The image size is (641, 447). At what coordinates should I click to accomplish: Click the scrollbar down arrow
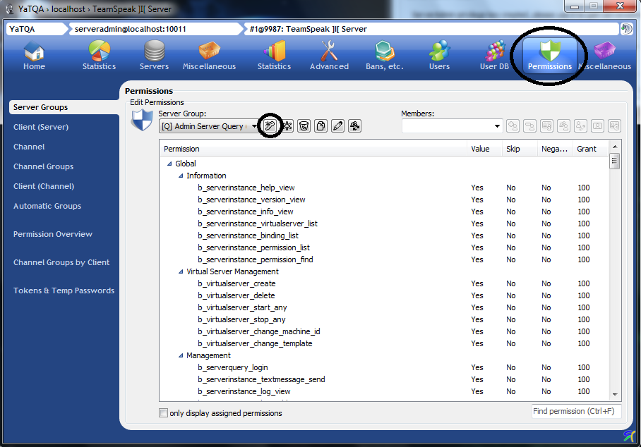point(614,395)
